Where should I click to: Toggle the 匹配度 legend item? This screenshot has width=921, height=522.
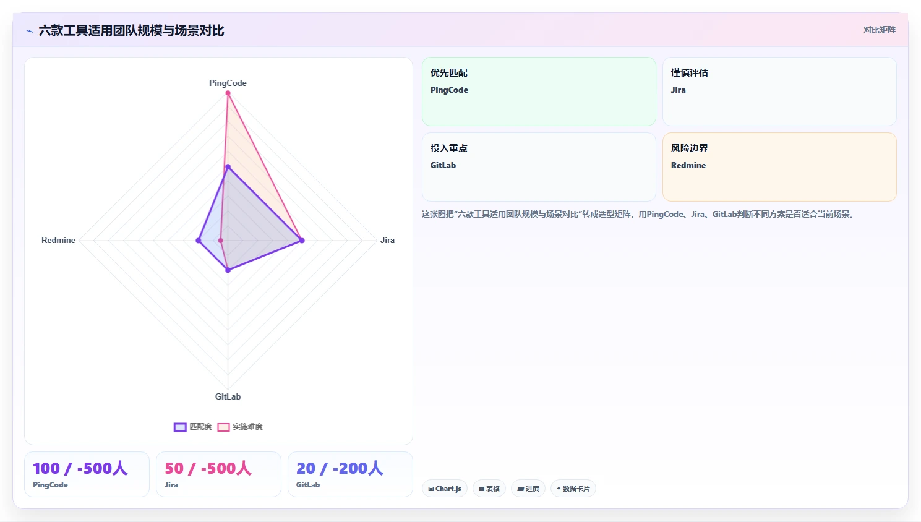(193, 427)
